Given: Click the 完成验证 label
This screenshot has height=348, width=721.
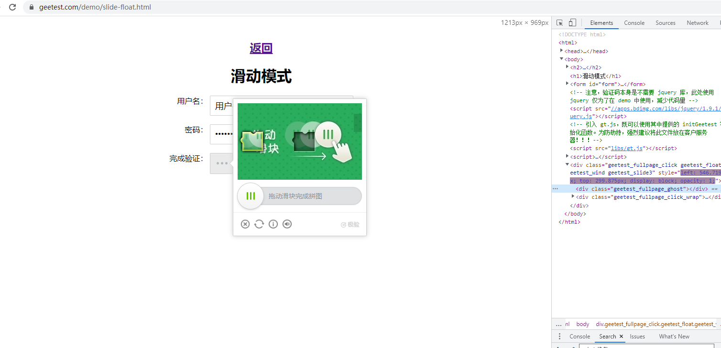Looking at the screenshot, I should pos(186,158).
